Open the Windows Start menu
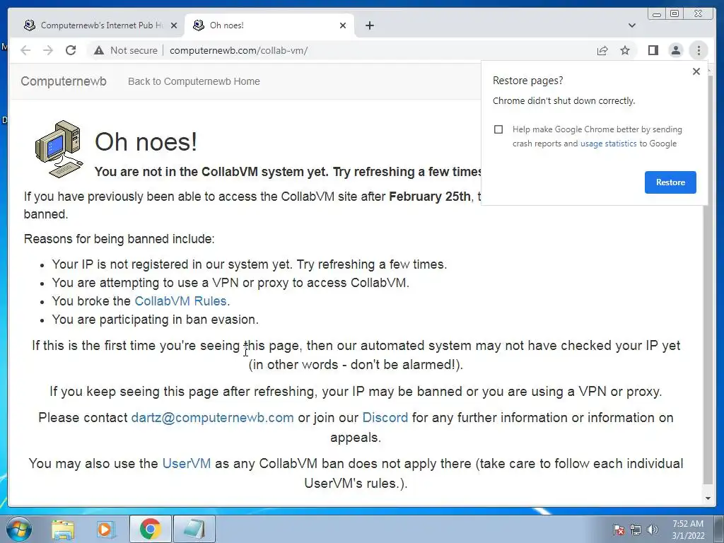The image size is (724, 543). point(19,529)
